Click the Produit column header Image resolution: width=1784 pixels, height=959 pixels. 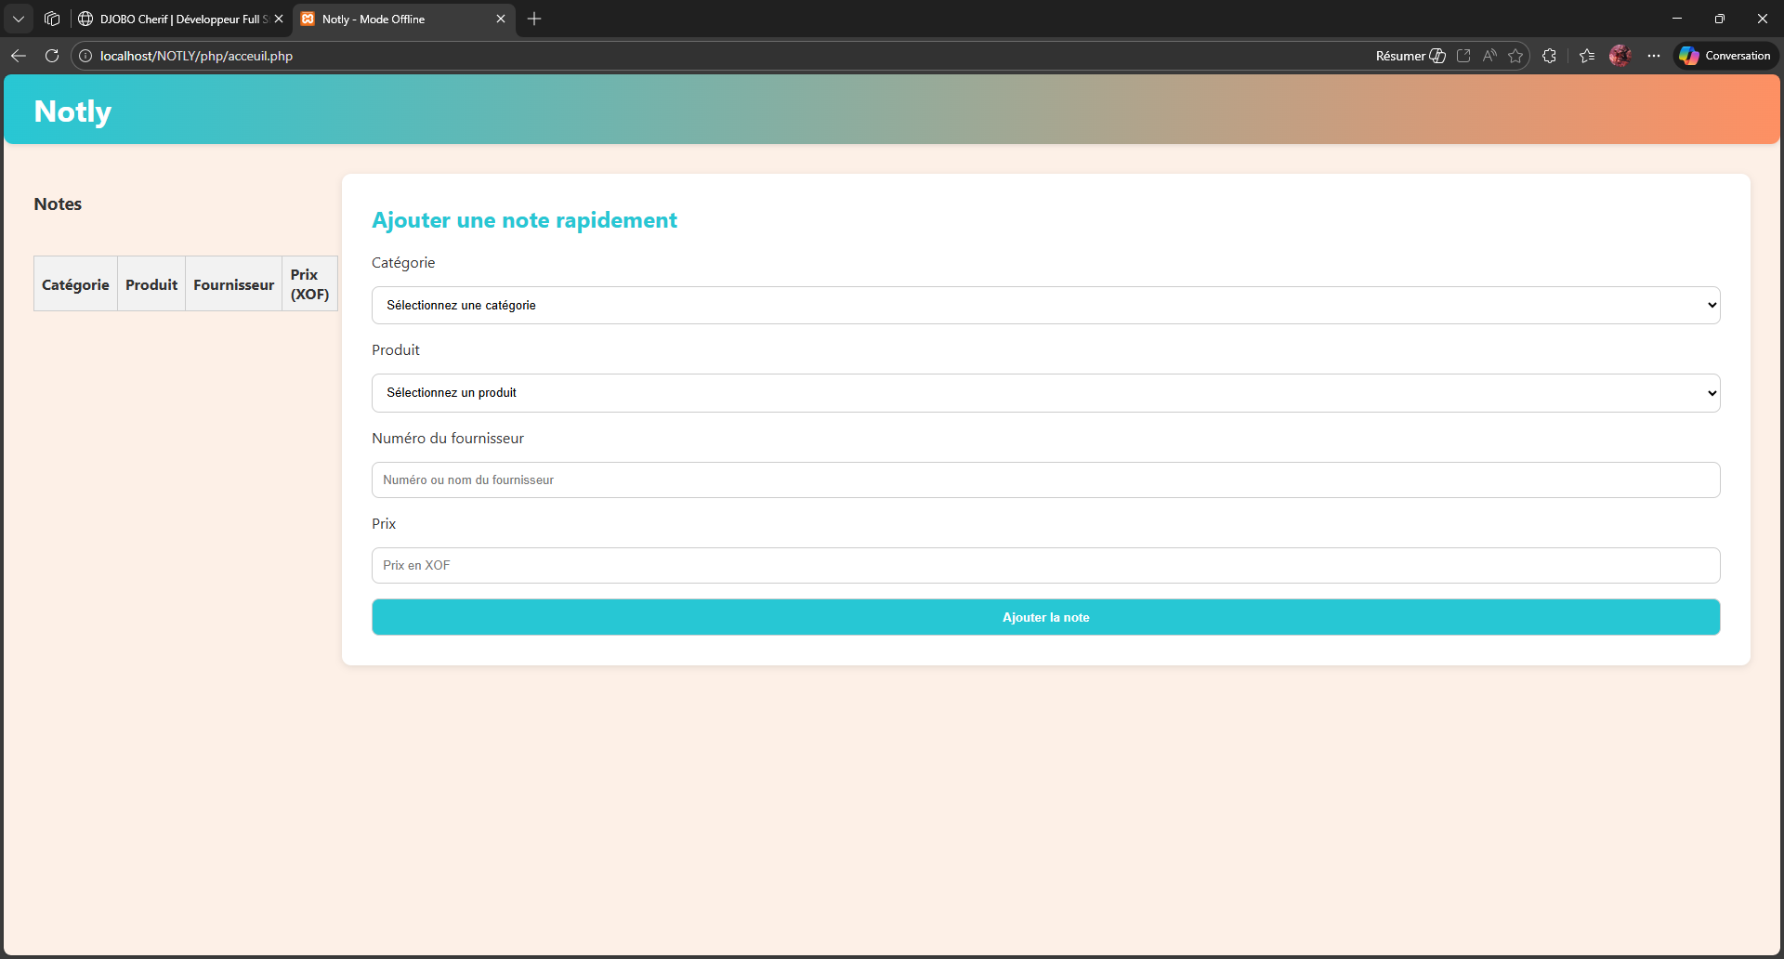pos(151,284)
